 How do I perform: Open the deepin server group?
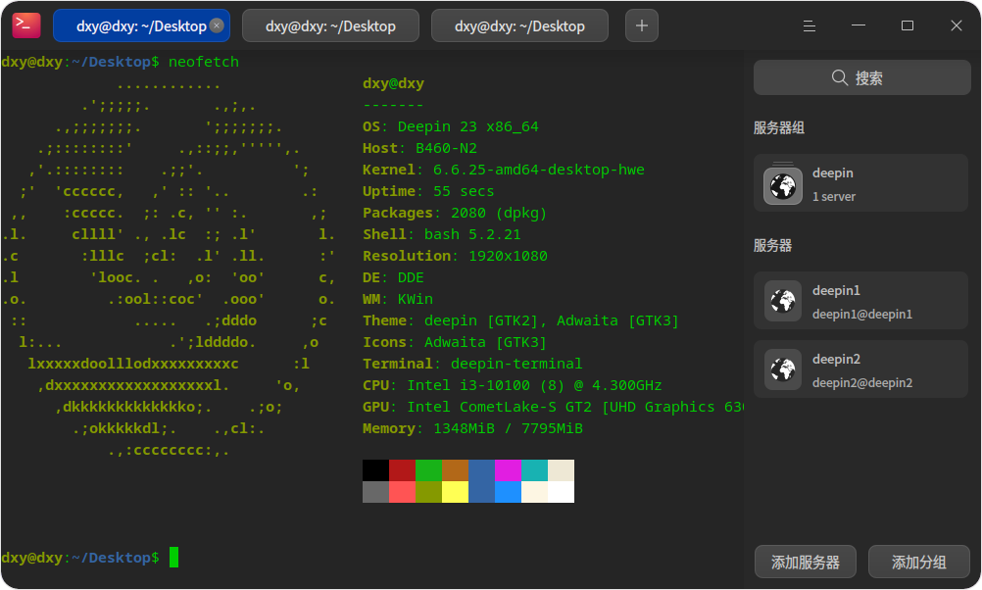[860, 183]
